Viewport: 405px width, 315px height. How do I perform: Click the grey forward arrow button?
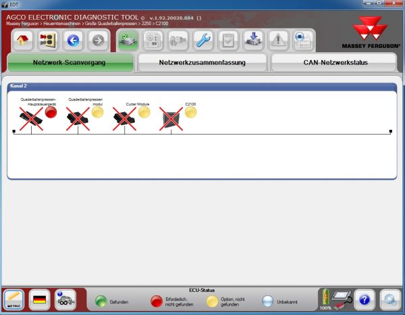tap(98, 41)
